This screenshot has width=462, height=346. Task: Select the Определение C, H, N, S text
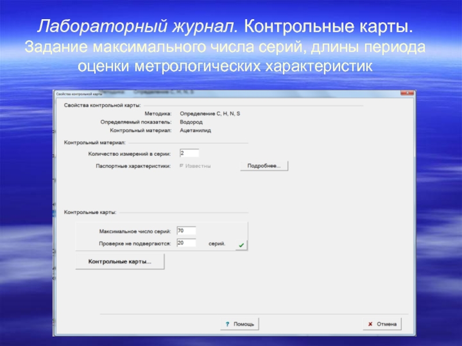[x=210, y=114]
